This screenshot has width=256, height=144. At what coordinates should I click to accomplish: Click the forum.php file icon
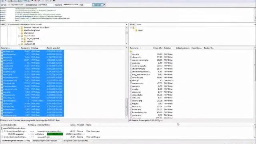[x=131, y=110]
